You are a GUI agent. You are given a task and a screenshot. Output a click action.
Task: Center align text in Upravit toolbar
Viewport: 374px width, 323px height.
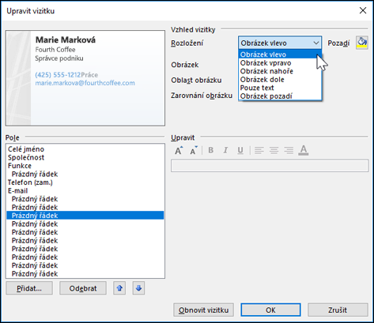(274, 150)
